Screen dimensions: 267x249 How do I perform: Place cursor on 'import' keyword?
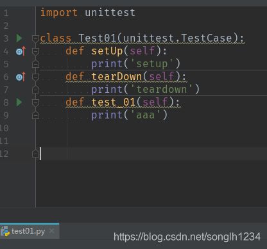(59, 13)
